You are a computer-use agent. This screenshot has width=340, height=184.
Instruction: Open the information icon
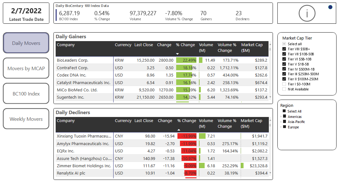[x=307, y=13]
